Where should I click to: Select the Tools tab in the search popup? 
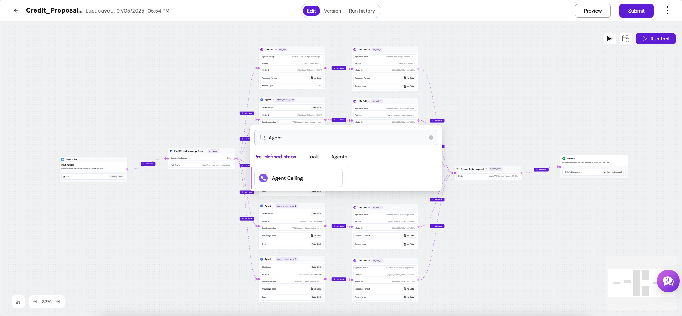pos(313,157)
